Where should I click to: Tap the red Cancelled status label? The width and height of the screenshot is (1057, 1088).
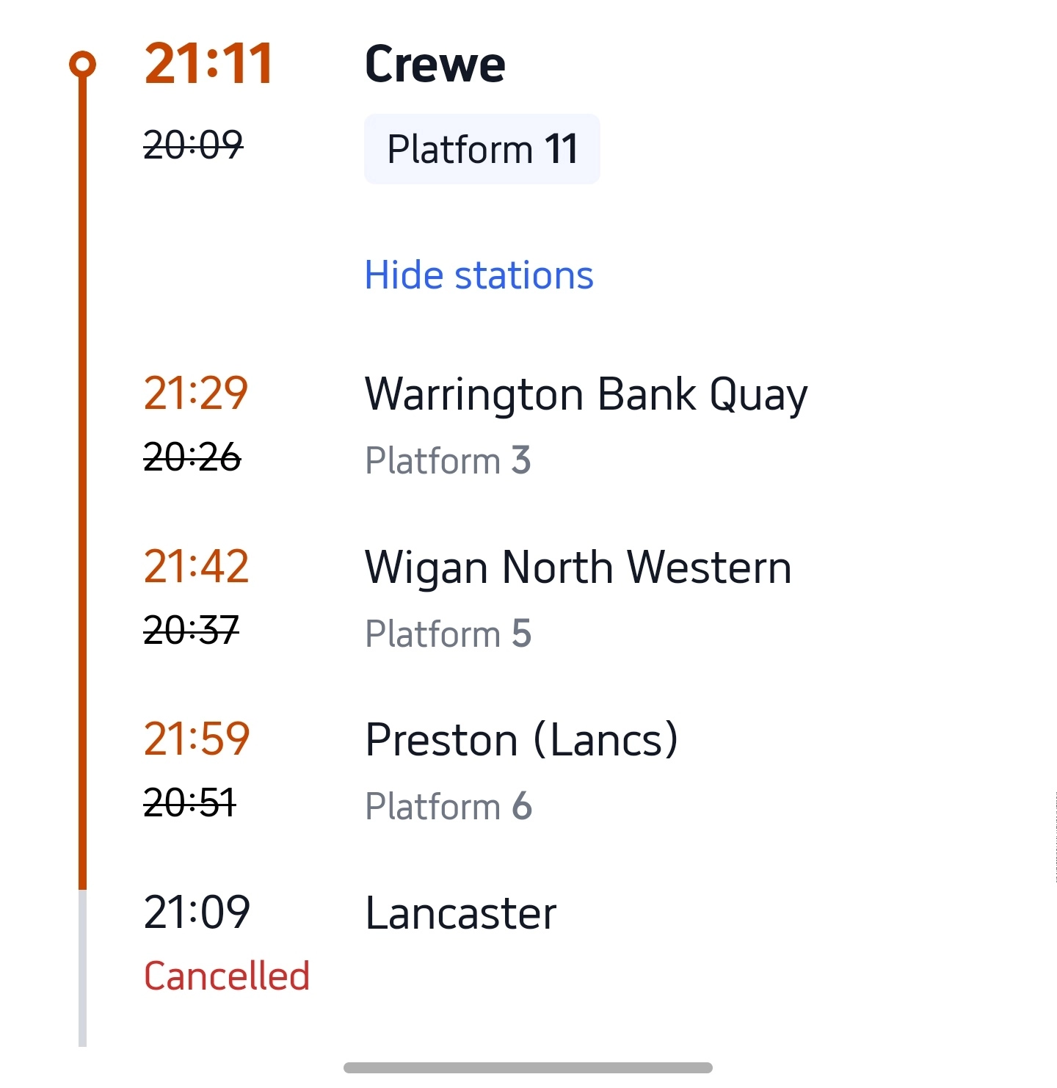227,976
